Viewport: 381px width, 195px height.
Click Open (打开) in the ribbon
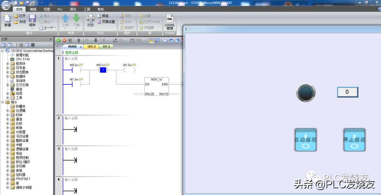20,16
